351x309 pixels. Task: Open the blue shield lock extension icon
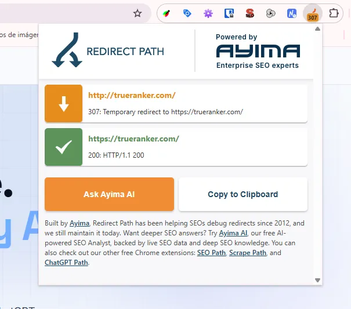229,13
